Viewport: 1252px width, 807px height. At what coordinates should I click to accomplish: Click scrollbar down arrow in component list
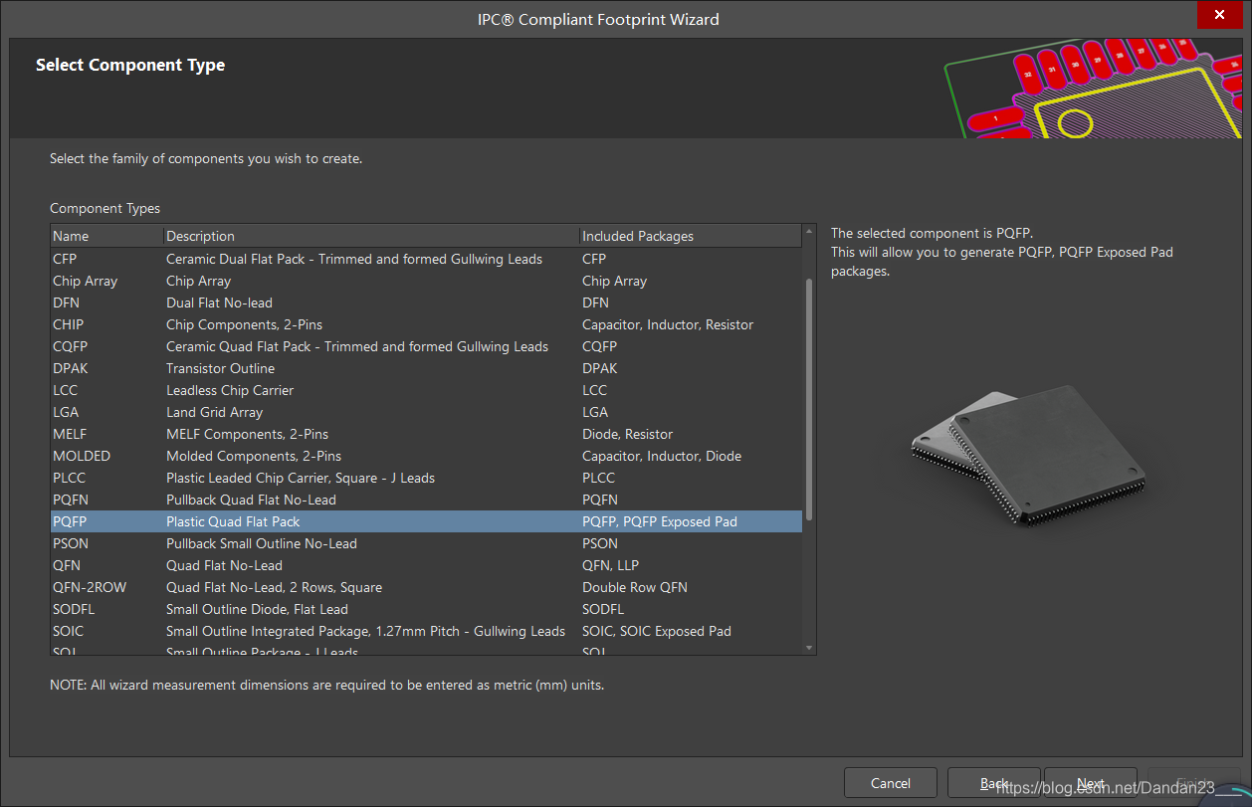click(x=809, y=648)
